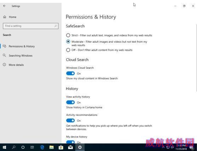Click the Find a setting field
Image resolution: width=197 pixels, height=151 pixels.
tap(31, 26)
